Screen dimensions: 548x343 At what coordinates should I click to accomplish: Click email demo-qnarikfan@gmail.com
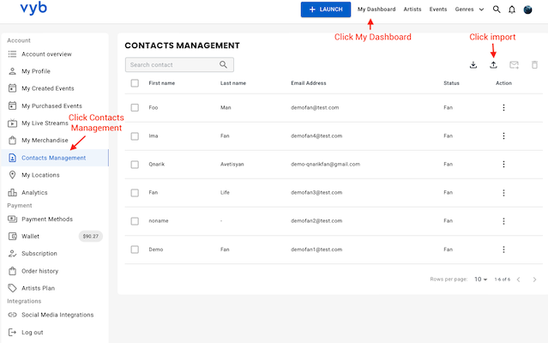(x=325, y=164)
